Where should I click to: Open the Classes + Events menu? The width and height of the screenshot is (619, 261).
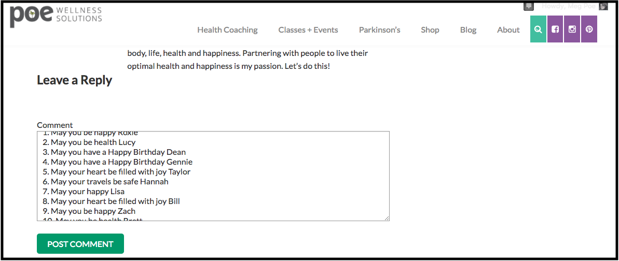coord(308,30)
